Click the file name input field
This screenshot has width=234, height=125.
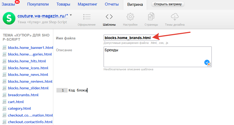(x=131, y=38)
